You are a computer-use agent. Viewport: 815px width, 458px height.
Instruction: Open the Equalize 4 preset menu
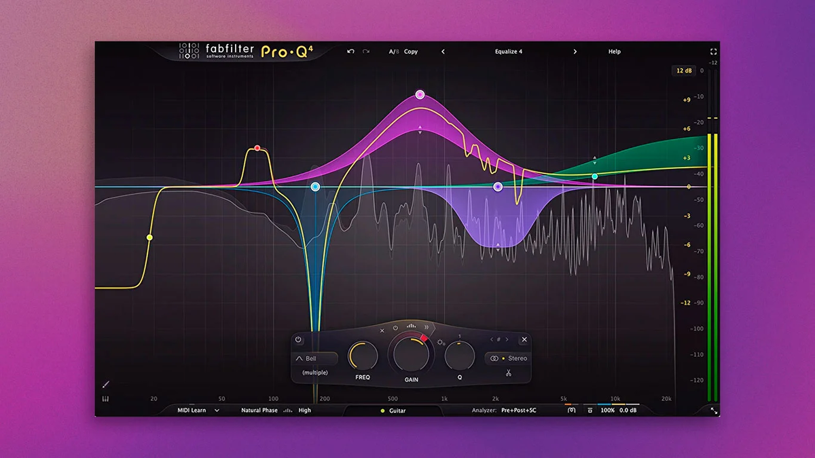(x=509, y=52)
